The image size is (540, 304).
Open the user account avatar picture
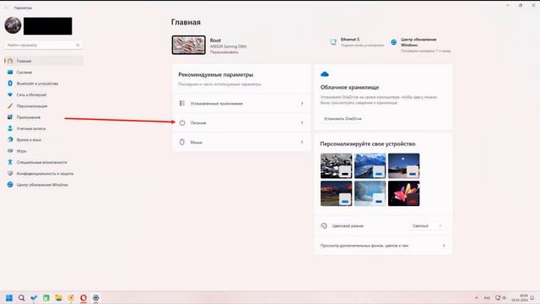pos(13,25)
